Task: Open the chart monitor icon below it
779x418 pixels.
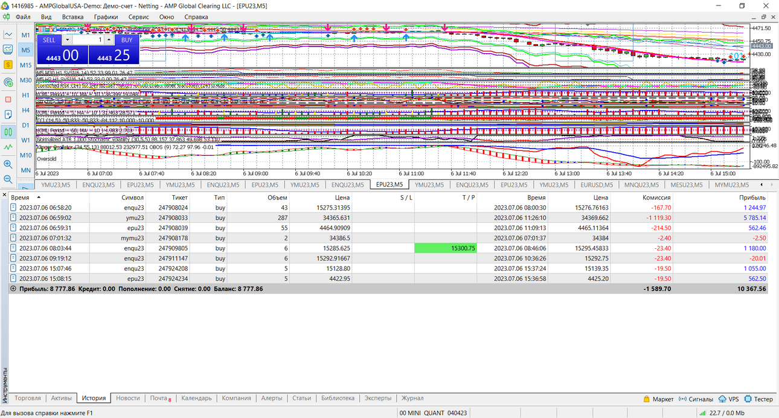Action: coord(8,49)
